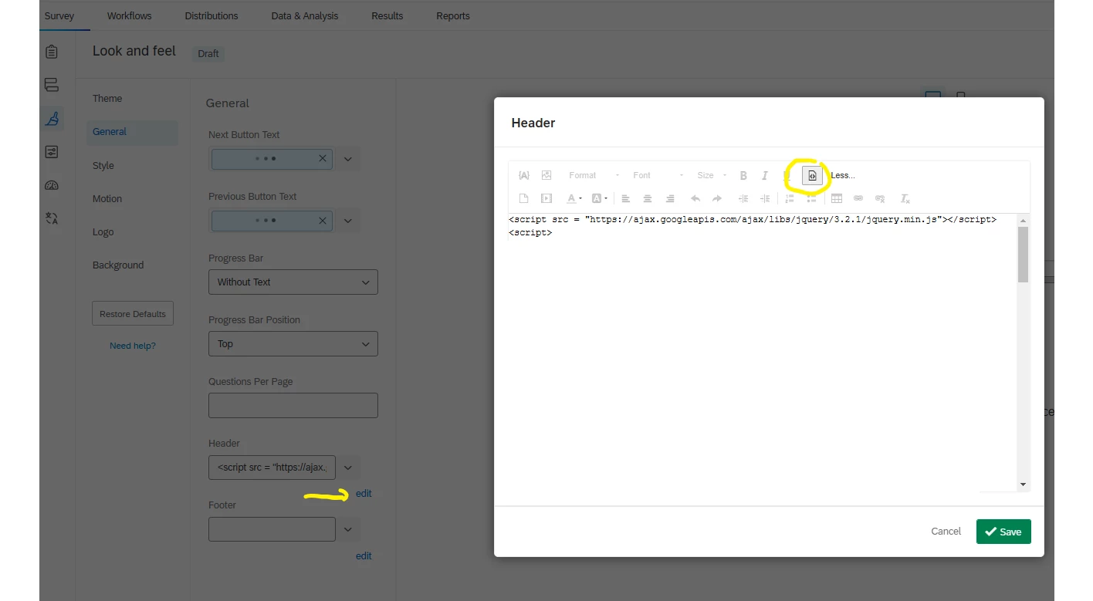
Task: Switch to the Reports tab
Action: (453, 15)
